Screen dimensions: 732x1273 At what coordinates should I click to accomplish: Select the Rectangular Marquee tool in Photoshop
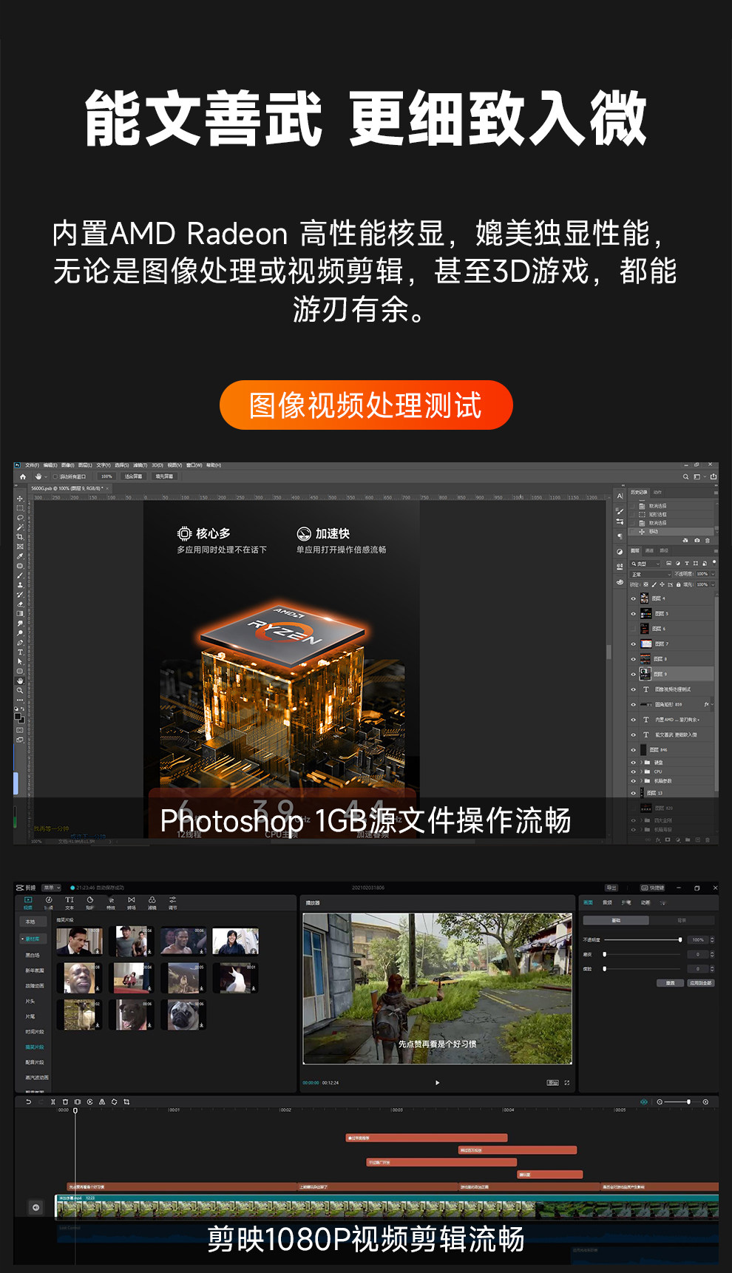[20, 508]
